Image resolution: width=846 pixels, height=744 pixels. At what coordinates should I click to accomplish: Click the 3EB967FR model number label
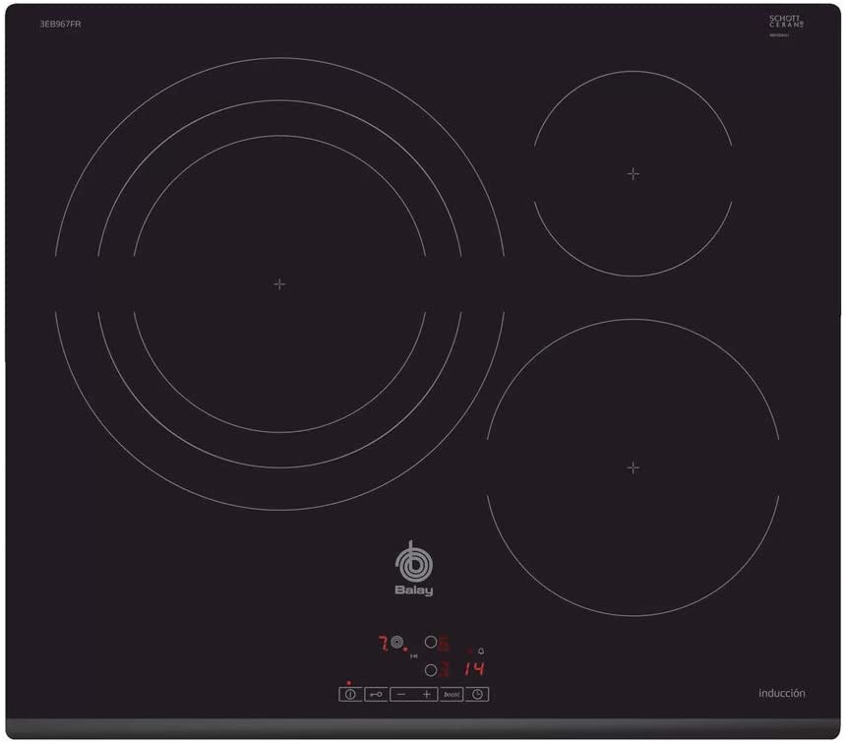coord(60,25)
